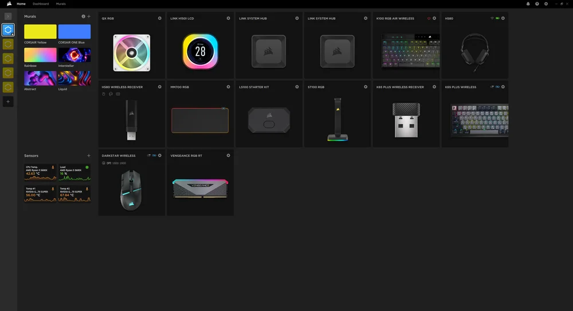Choose the Interstellar mural thumbnail
This screenshot has width=573, height=311.
(74, 55)
